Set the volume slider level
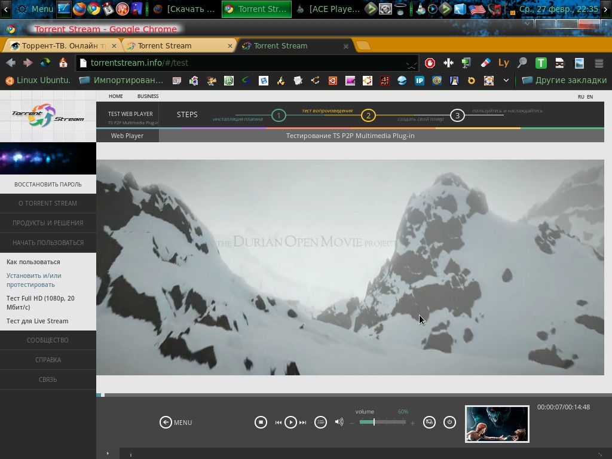Image resolution: width=612 pixels, height=459 pixels. [382, 422]
